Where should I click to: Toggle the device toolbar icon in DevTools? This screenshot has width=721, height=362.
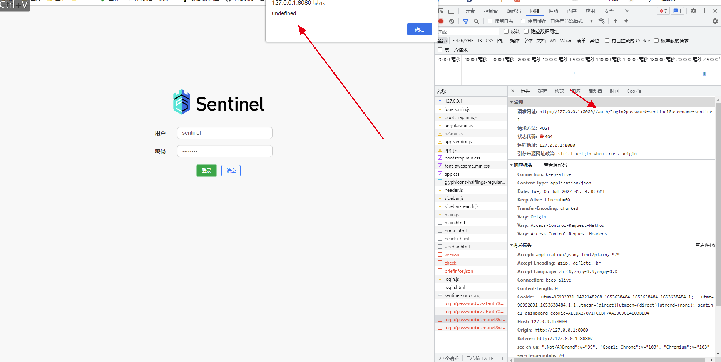coord(452,11)
